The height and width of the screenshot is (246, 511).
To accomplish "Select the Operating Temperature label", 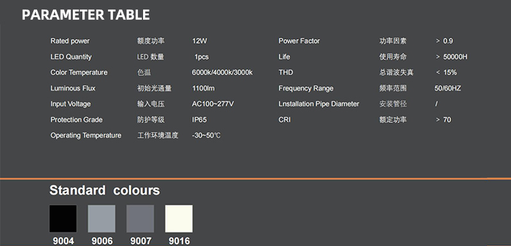I will pos(86,135).
